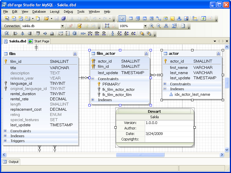The width and height of the screenshot is (231, 173).
Task: Collapse the film table with chevron
Action: point(75,54)
